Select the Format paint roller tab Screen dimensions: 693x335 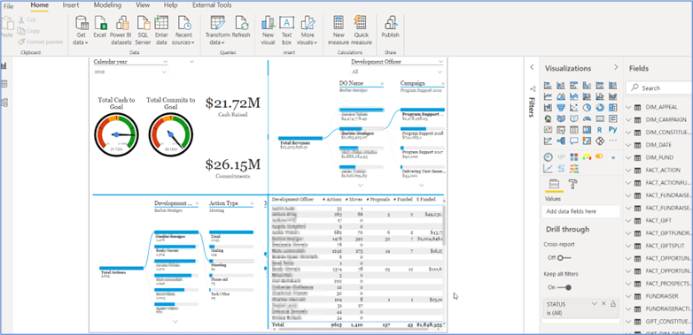click(572, 184)
